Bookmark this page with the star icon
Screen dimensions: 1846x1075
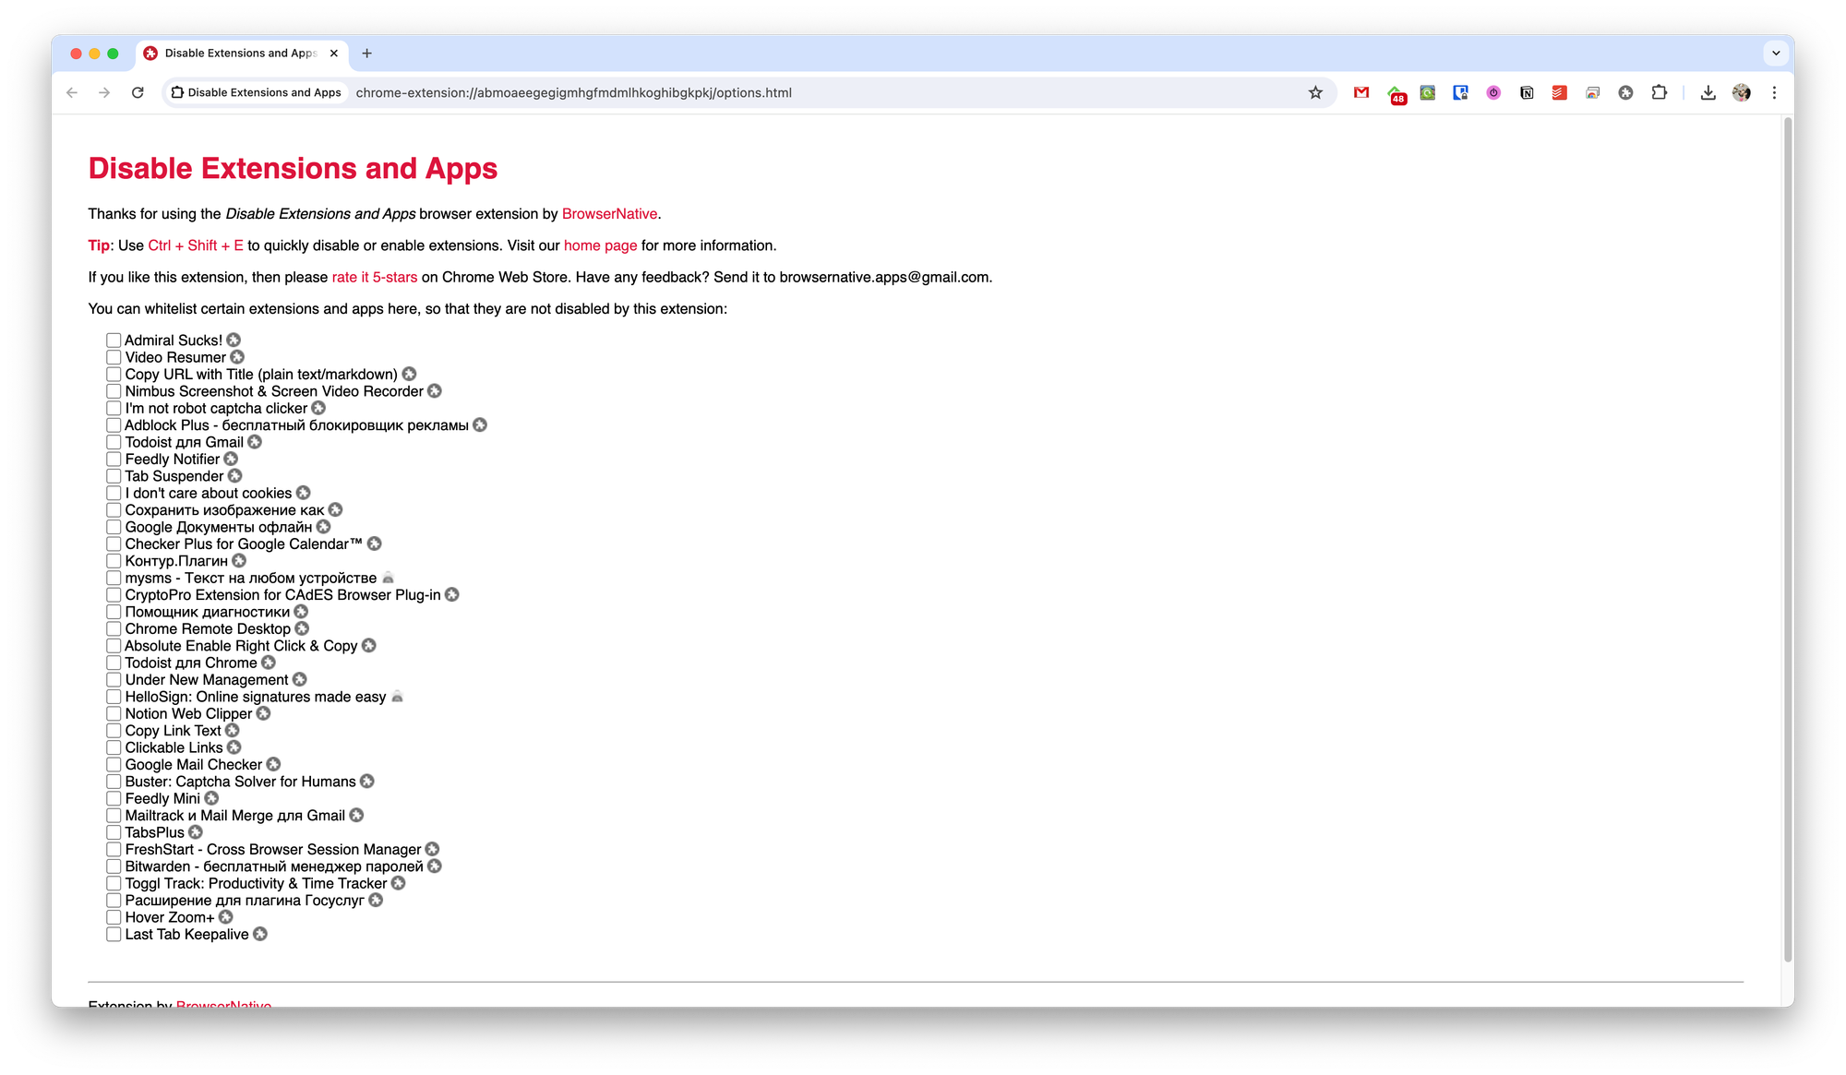coord(1315,92)
